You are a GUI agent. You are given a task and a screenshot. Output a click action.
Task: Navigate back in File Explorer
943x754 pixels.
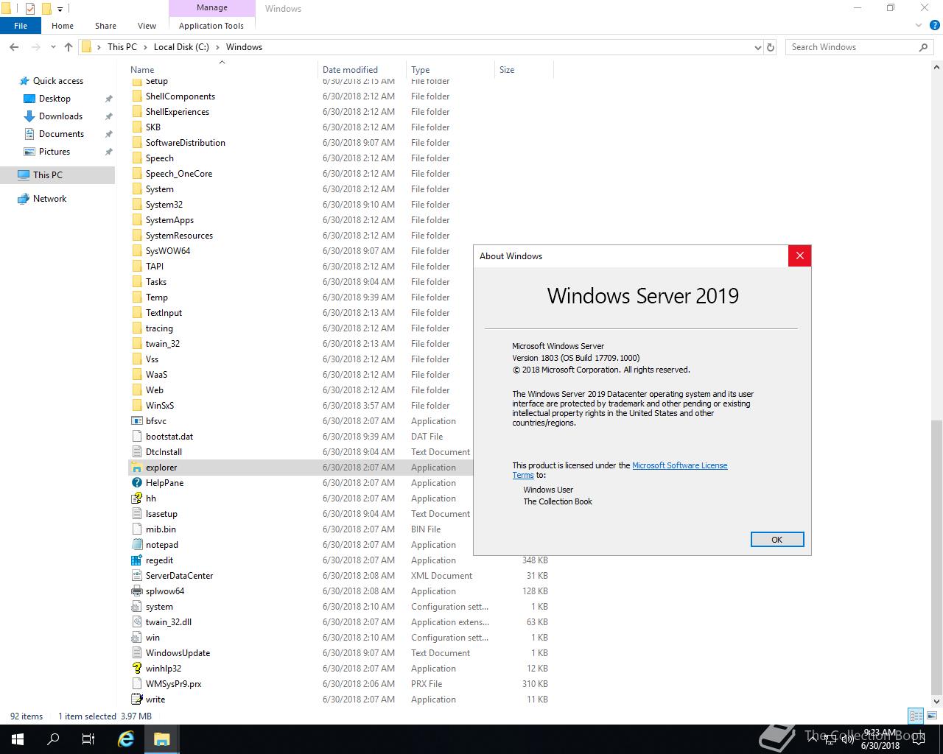(x=14, y=47)
